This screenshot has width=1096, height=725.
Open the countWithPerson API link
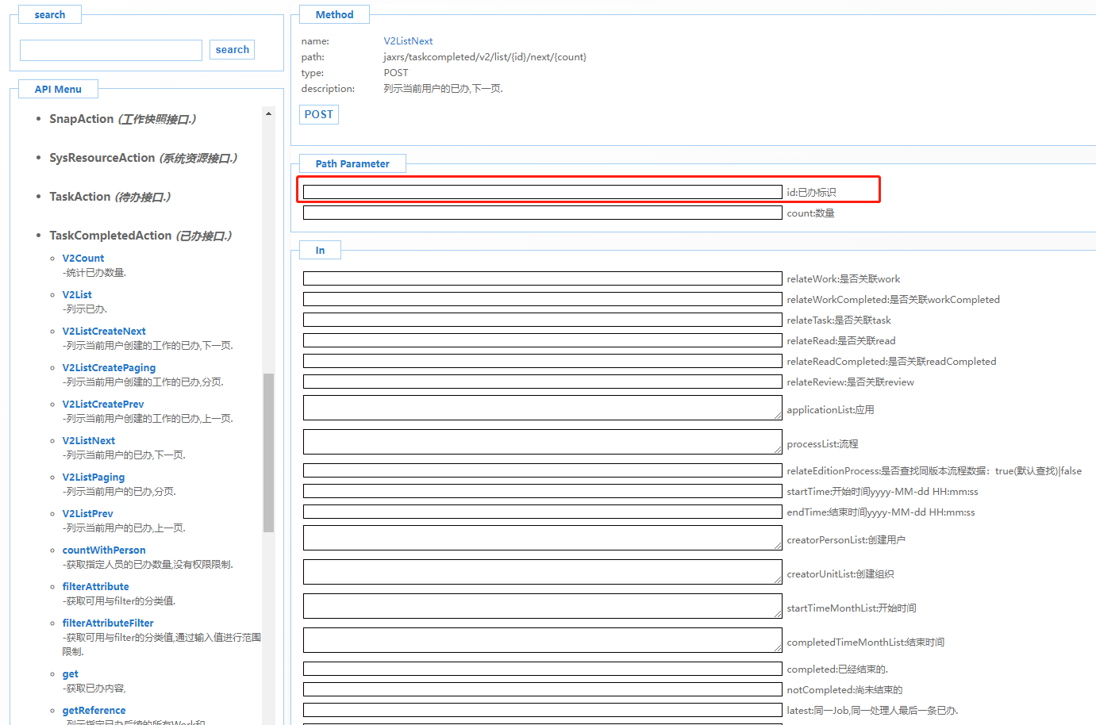click(104, 550)
